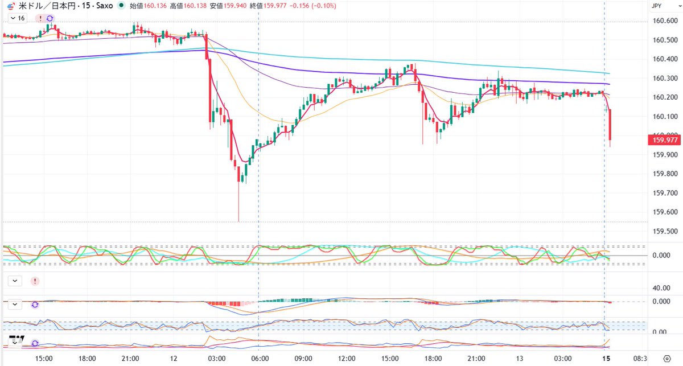Screen dimensions: 683x366
Task: Click the purple refresh icon beside 16
Action: (x=50, y=18)
